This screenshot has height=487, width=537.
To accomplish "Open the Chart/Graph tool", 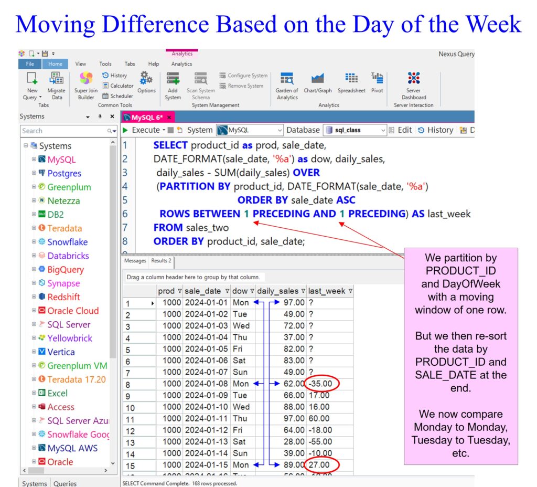I will [x=317, y=80].
